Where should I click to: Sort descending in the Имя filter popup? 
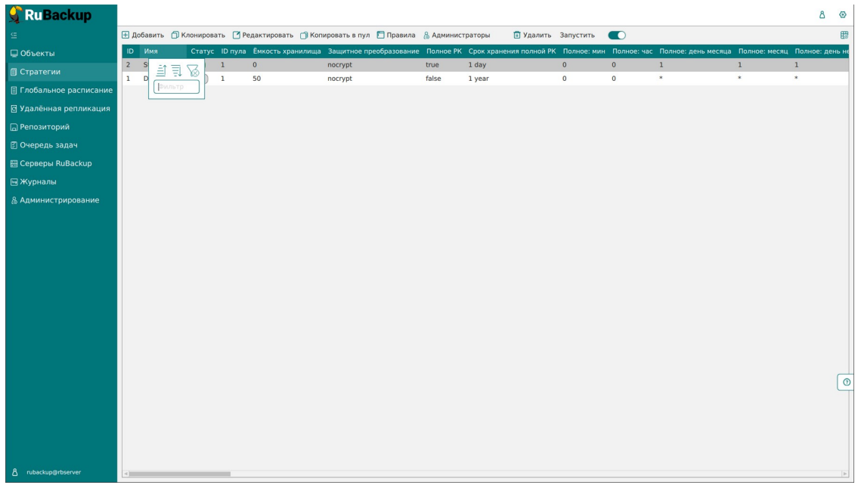(x=176, y=70)
